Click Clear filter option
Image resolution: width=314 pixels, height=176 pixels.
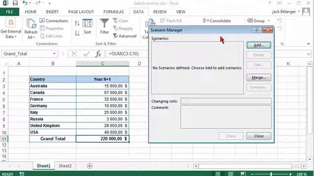click(x=120, y=21)
